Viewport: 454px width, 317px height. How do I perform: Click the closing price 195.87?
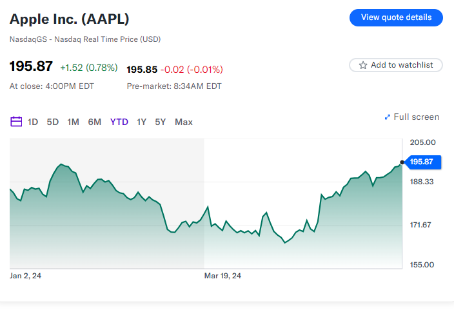tap(31, 66)
